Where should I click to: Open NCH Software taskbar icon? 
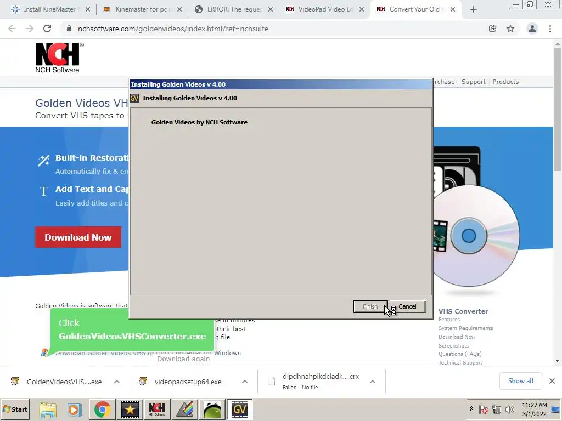157,409
